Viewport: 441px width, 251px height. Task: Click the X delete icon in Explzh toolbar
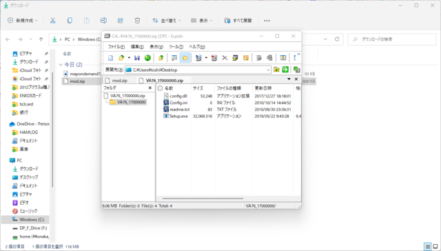[225, 58]
